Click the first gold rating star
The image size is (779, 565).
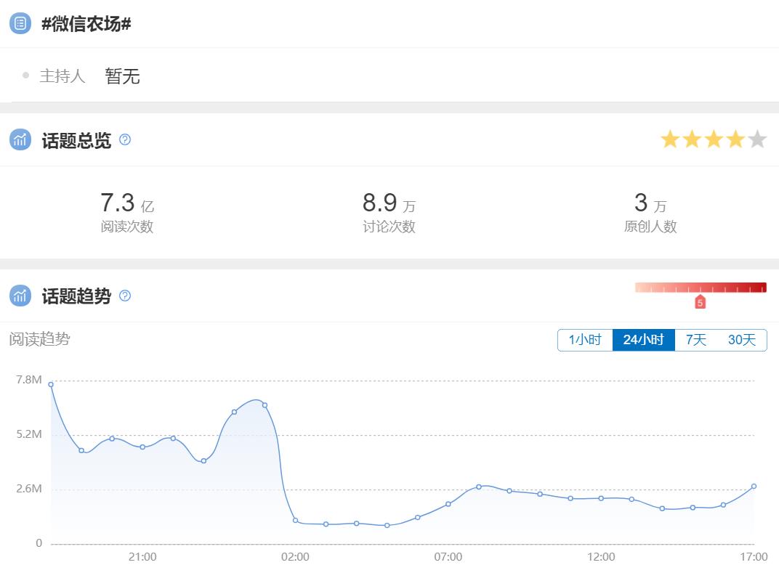(669, 139)
